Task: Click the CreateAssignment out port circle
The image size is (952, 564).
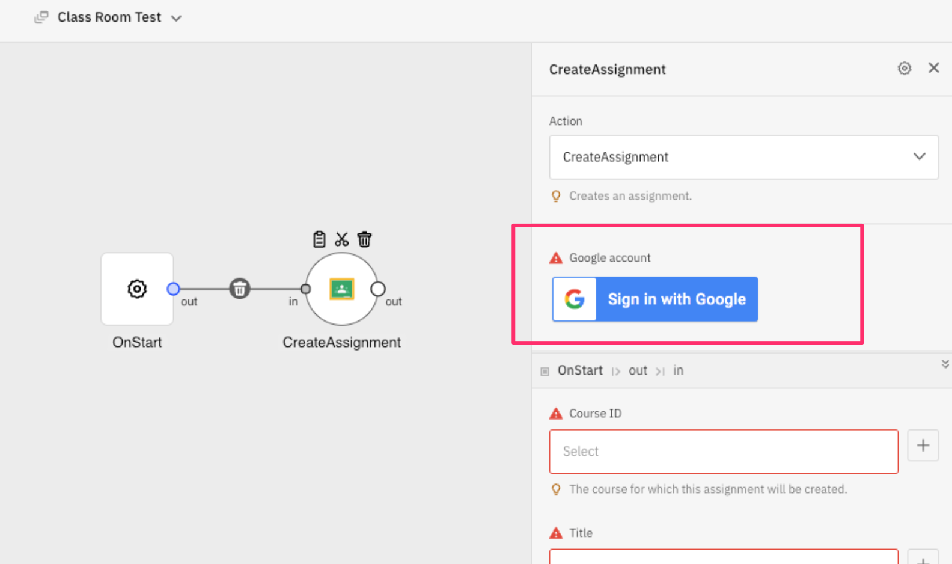Action: [378, 289]
